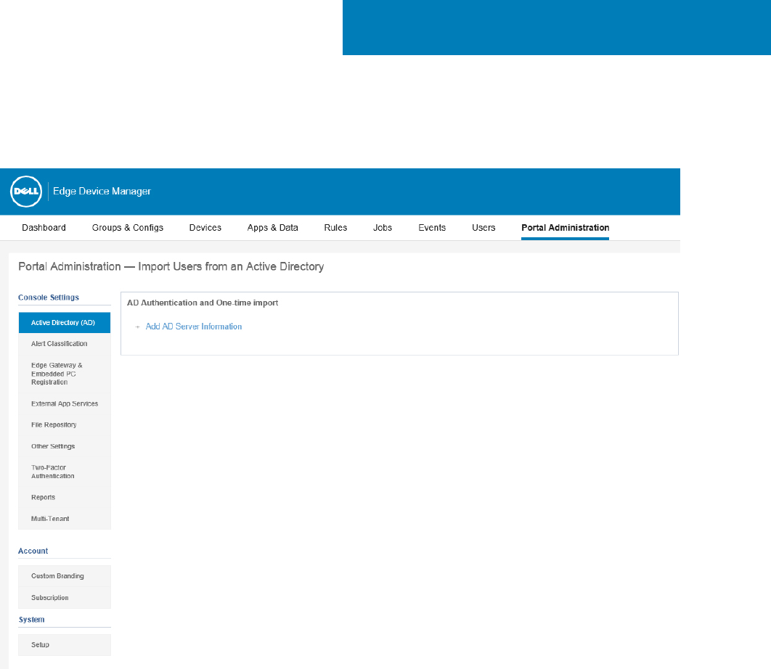Open the Jobs tab
771x669 pixels.
click(382, 228)
